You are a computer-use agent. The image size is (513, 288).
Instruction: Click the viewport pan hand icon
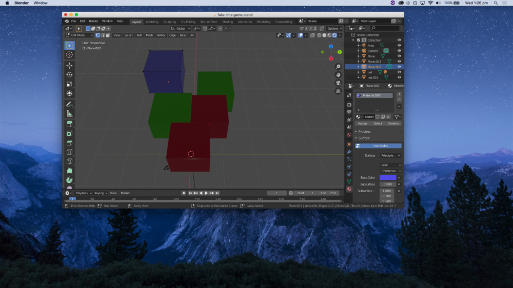click(x=338, y=75)
